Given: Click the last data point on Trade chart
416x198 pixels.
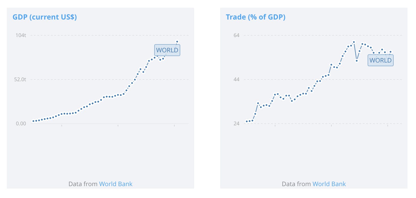Looking at the screenshot, I should 391,52.
